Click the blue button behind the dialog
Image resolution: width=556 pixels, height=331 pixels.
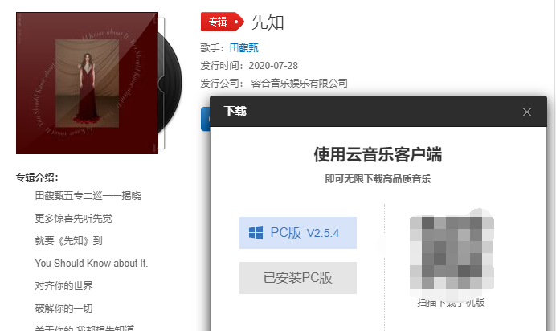[206, 119]
